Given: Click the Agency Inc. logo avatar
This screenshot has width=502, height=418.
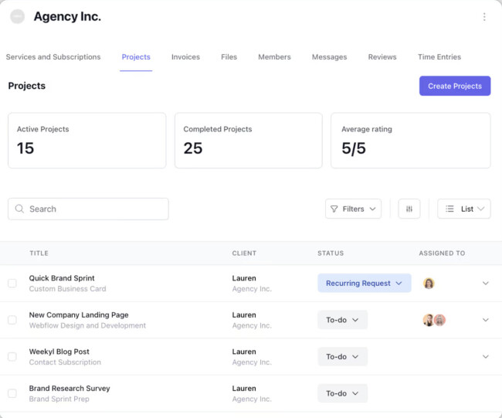Looking at the screenshot, I should tap(17, 17).
